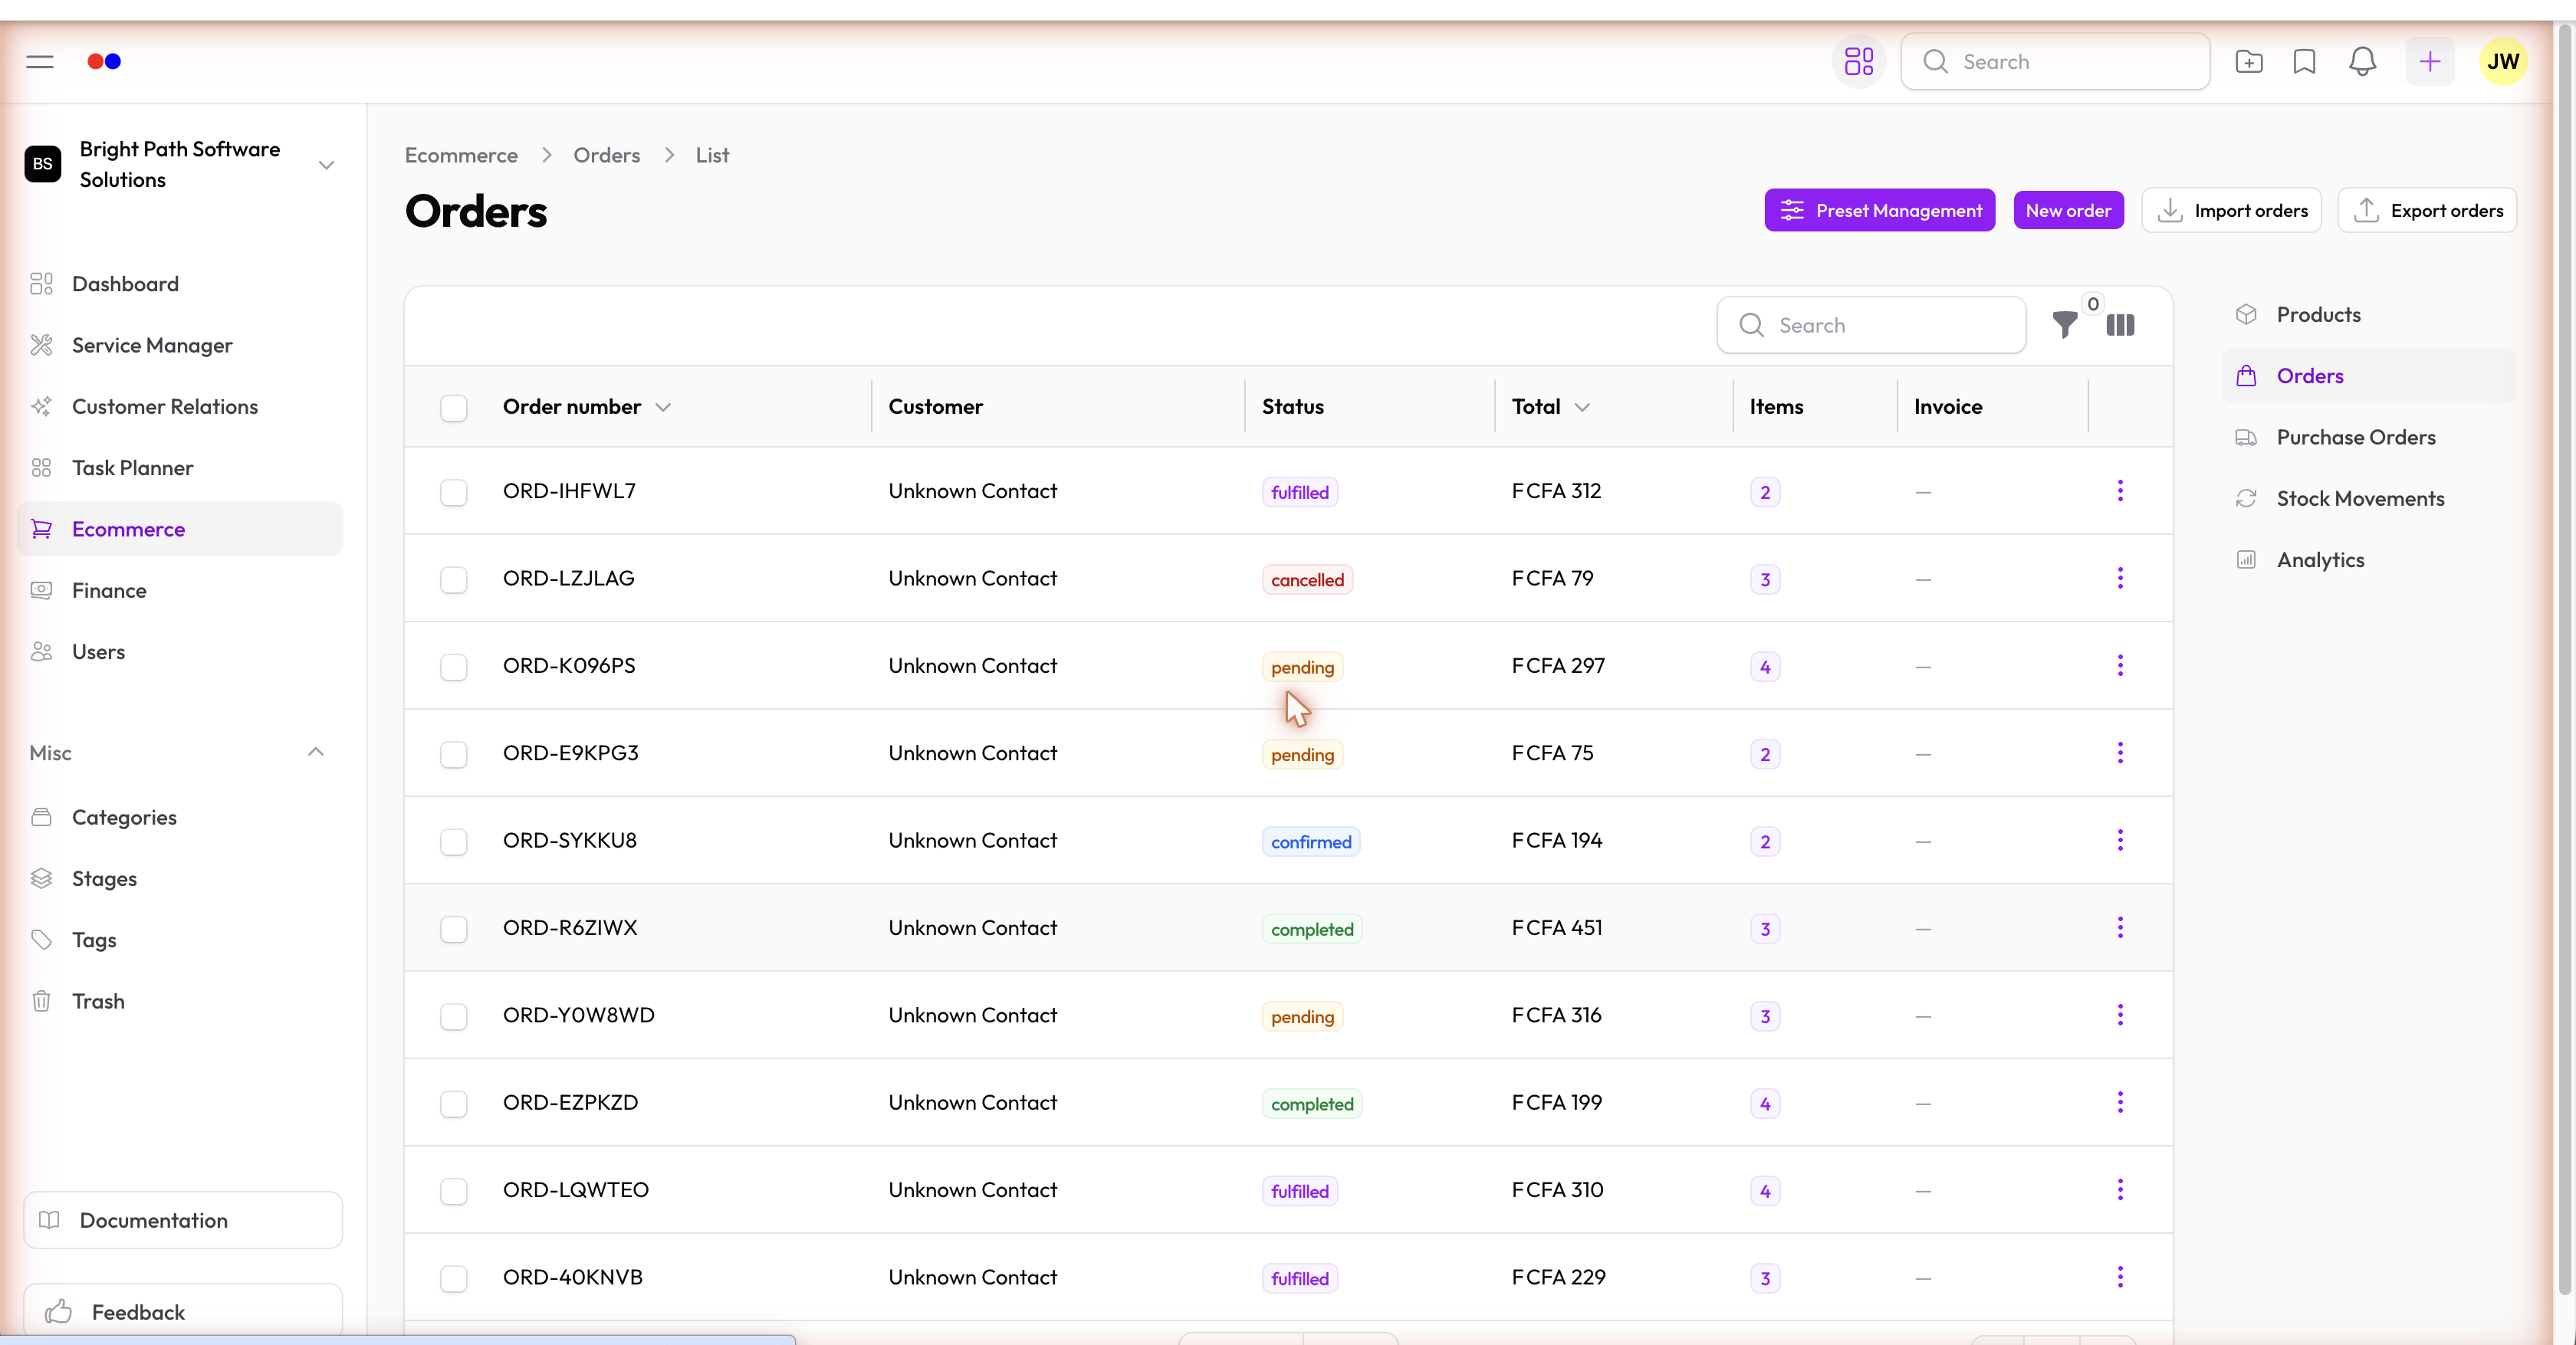Open row actions for ORD-LQWTEO
The width and height of the screenshot is (2576, 1345).
(x=2119, y=1190)
